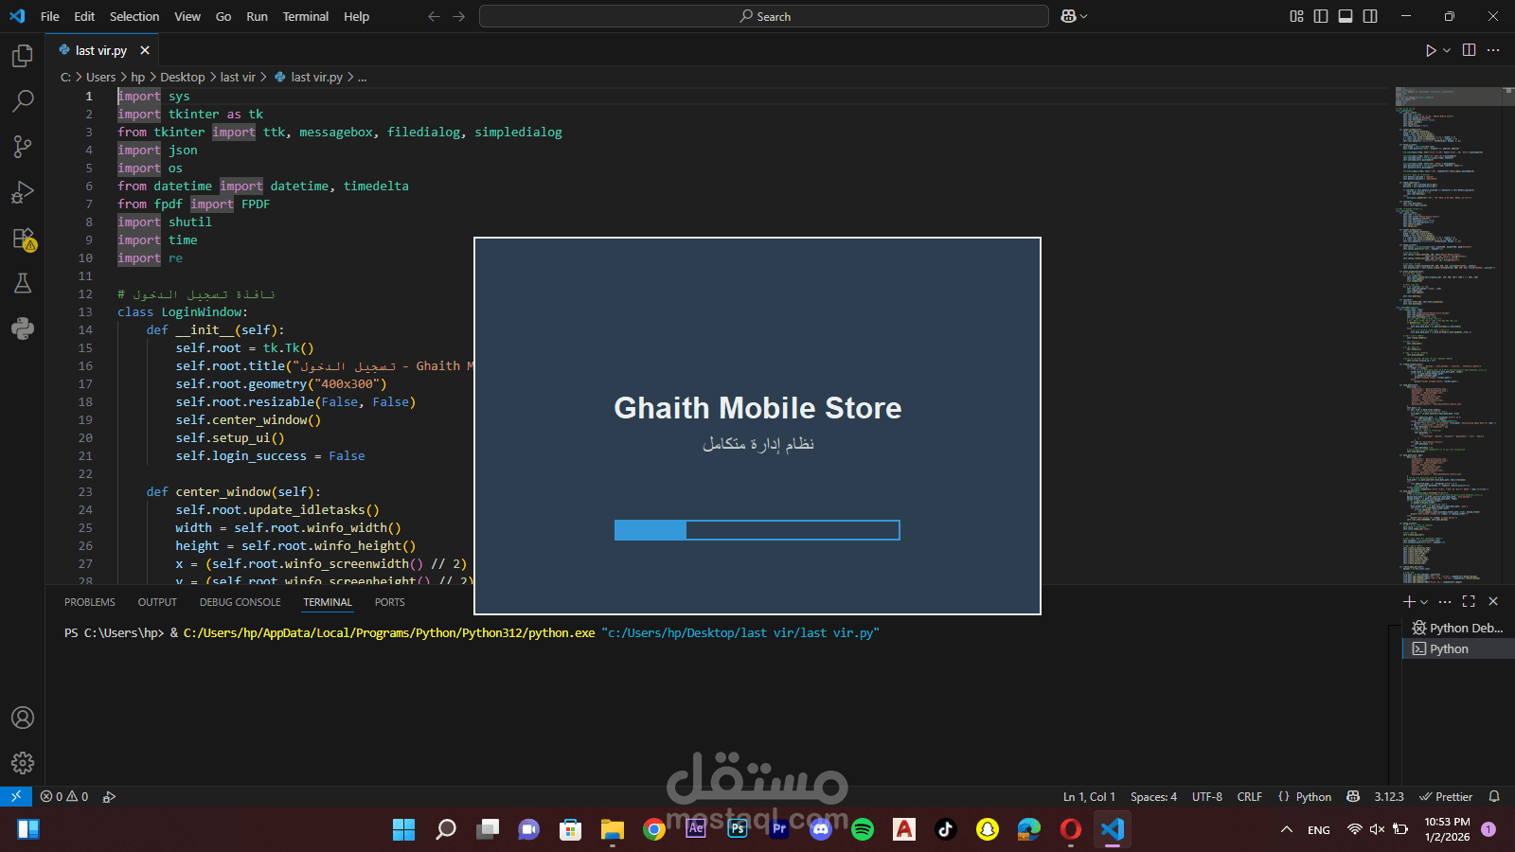Screen dimensions: 1515x852
Task: Go back with the left arrow
Action: coord(434,16)
